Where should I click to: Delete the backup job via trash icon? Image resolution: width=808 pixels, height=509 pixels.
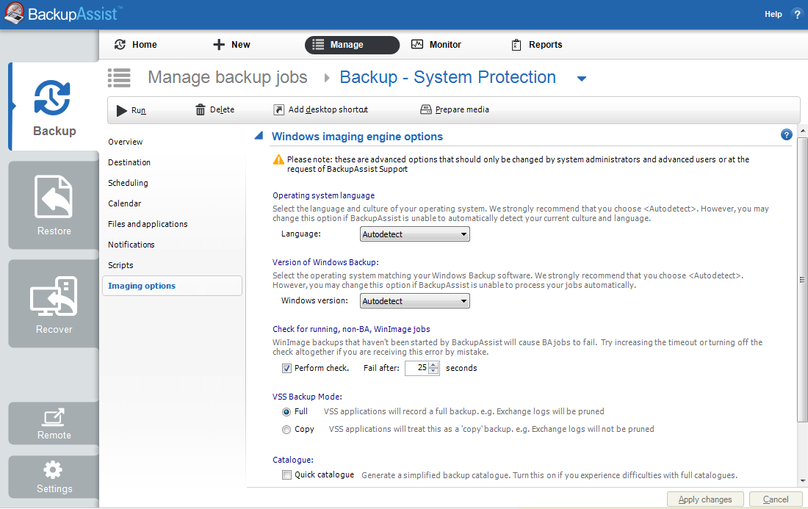pos(201,110)
